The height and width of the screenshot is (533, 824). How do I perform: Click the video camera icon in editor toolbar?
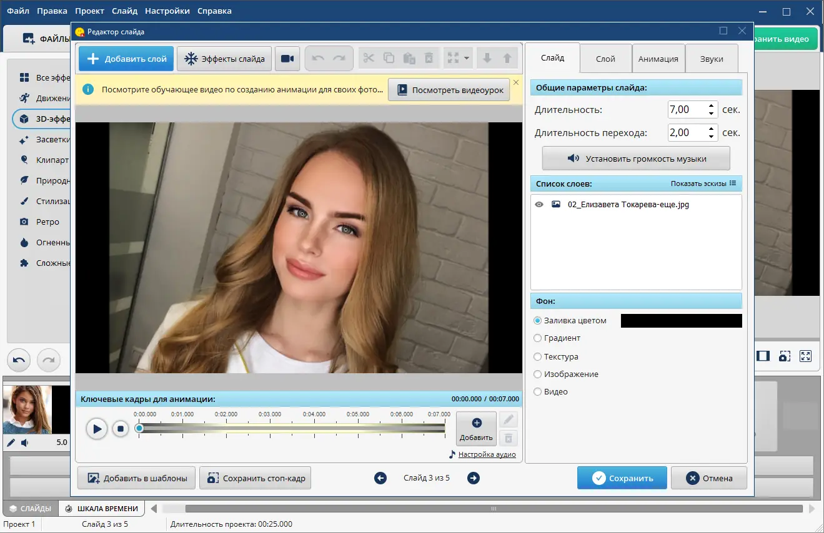(x=287, y=59)
